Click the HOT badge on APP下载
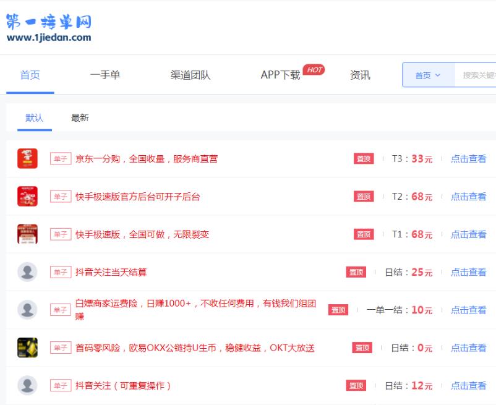 click(314, 70)
